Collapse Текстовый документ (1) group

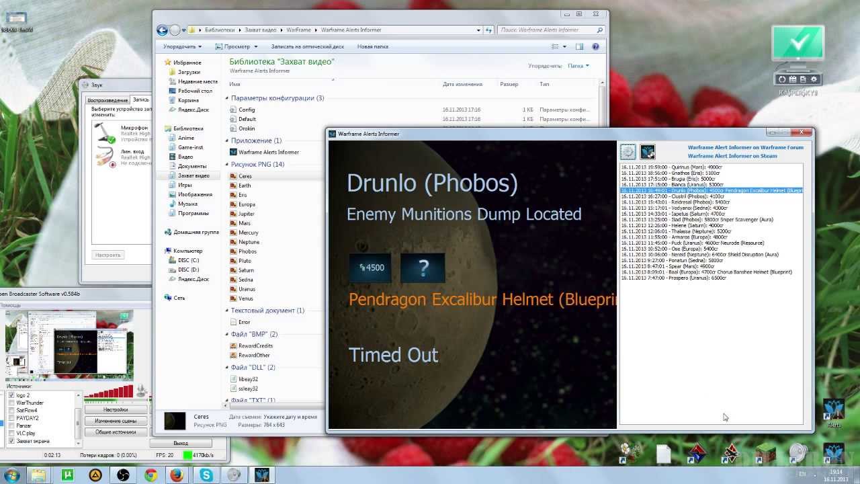tap(226, 311)
